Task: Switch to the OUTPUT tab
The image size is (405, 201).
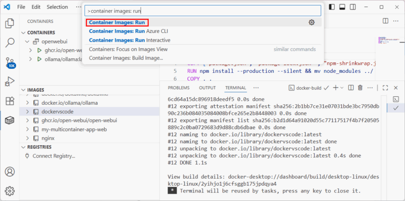Action: [207, 88]
